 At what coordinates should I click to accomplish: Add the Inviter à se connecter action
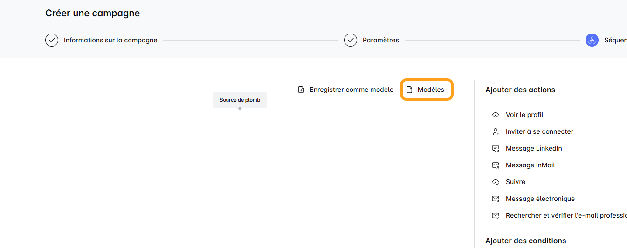(539, 131)
